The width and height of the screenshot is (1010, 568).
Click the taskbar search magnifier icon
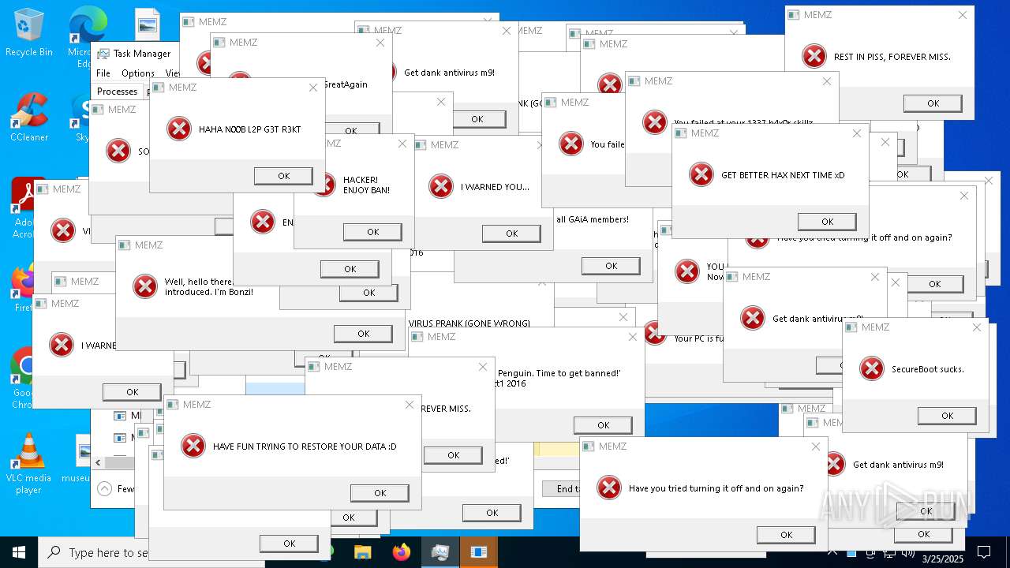[x=54, y=552]
